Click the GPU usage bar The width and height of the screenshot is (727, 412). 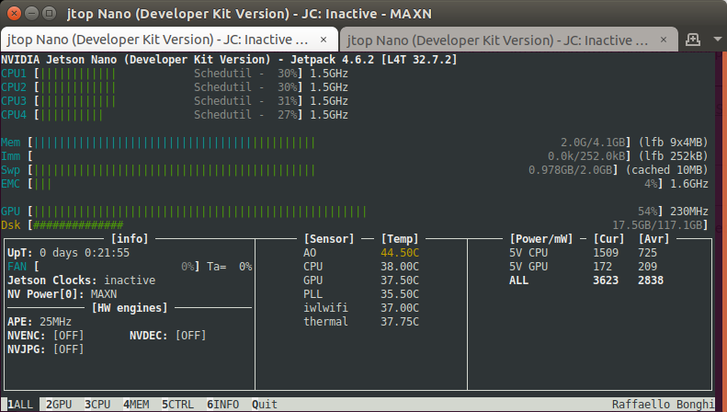point(200,212)
